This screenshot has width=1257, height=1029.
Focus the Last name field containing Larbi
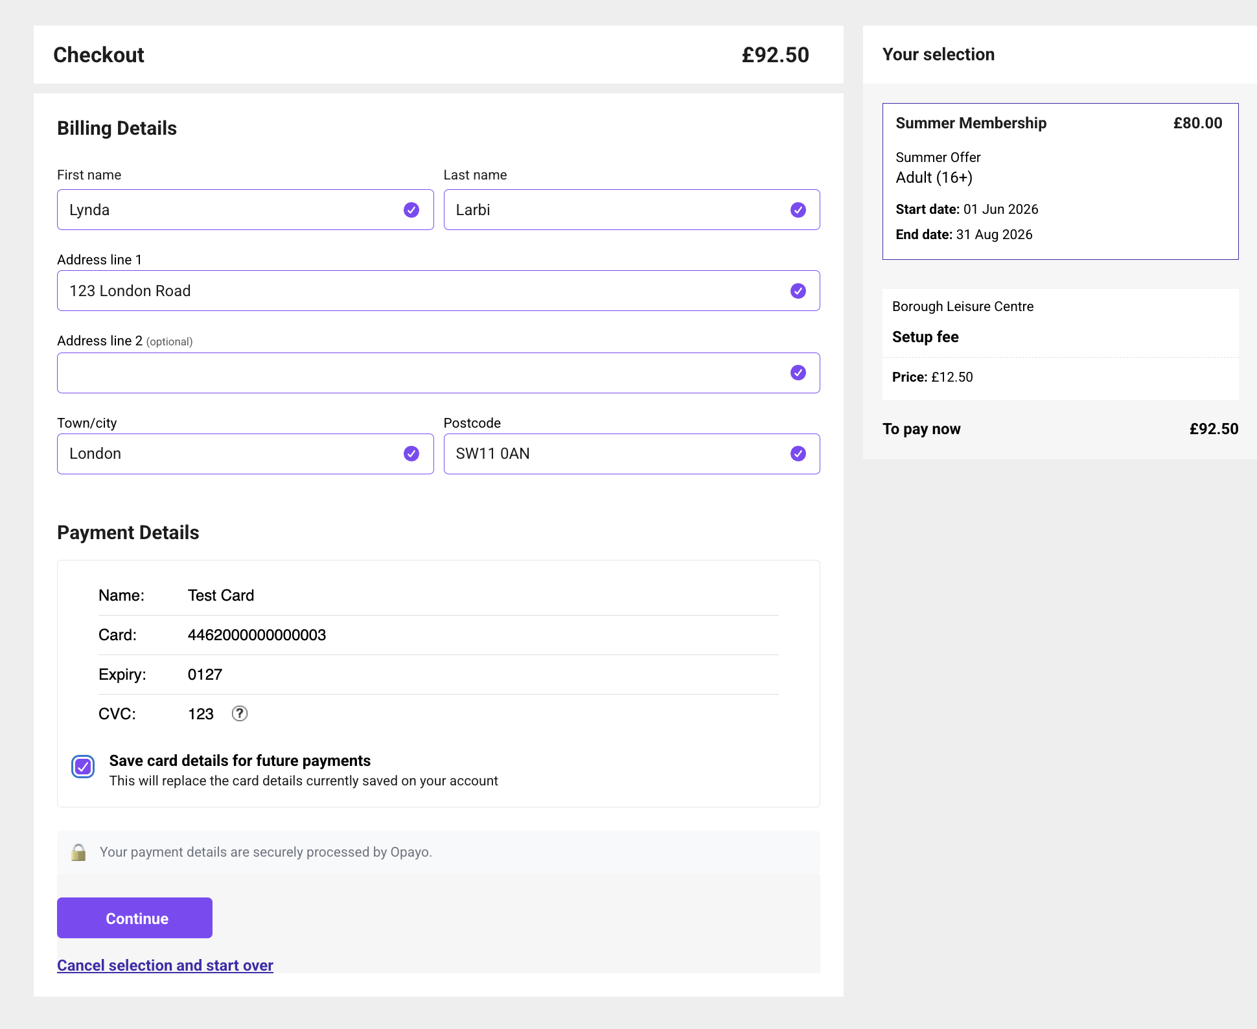(632, 210)
